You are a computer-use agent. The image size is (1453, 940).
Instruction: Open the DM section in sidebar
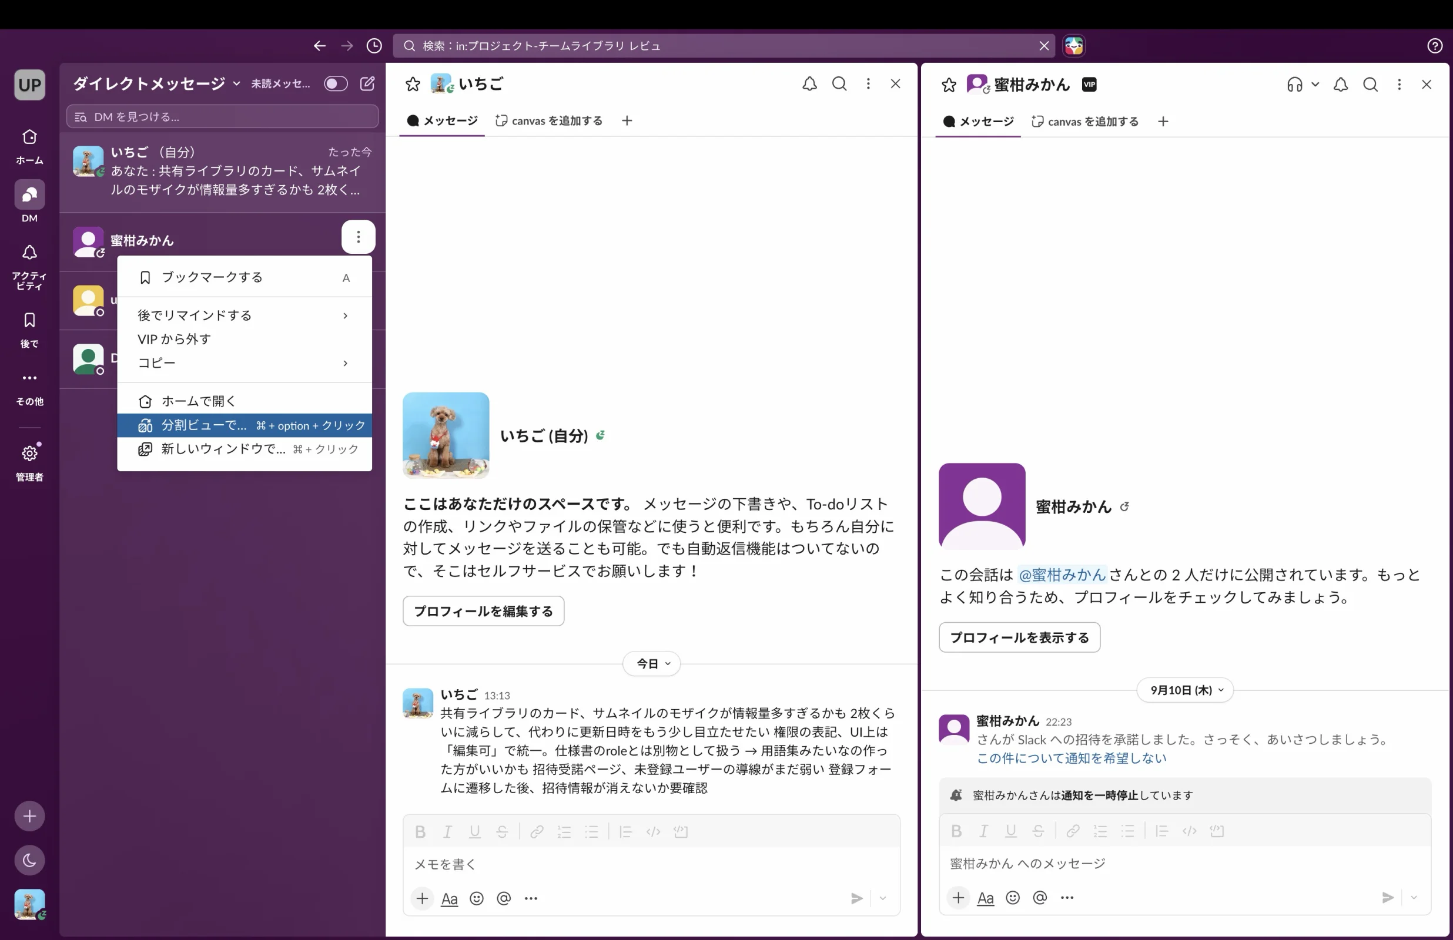[29, 202]
